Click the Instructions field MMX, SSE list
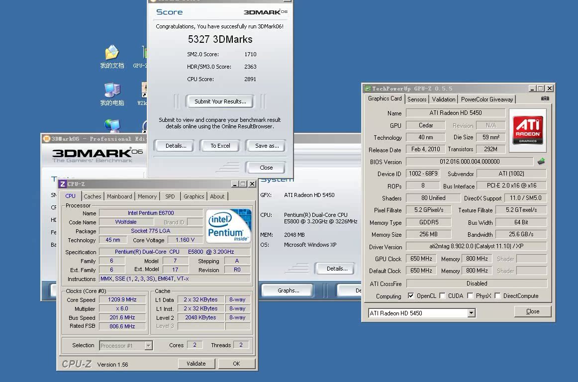 coord(175,279)
